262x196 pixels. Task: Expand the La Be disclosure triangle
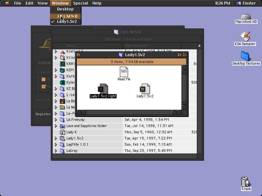pyautogui.click(x=56, y=101)
